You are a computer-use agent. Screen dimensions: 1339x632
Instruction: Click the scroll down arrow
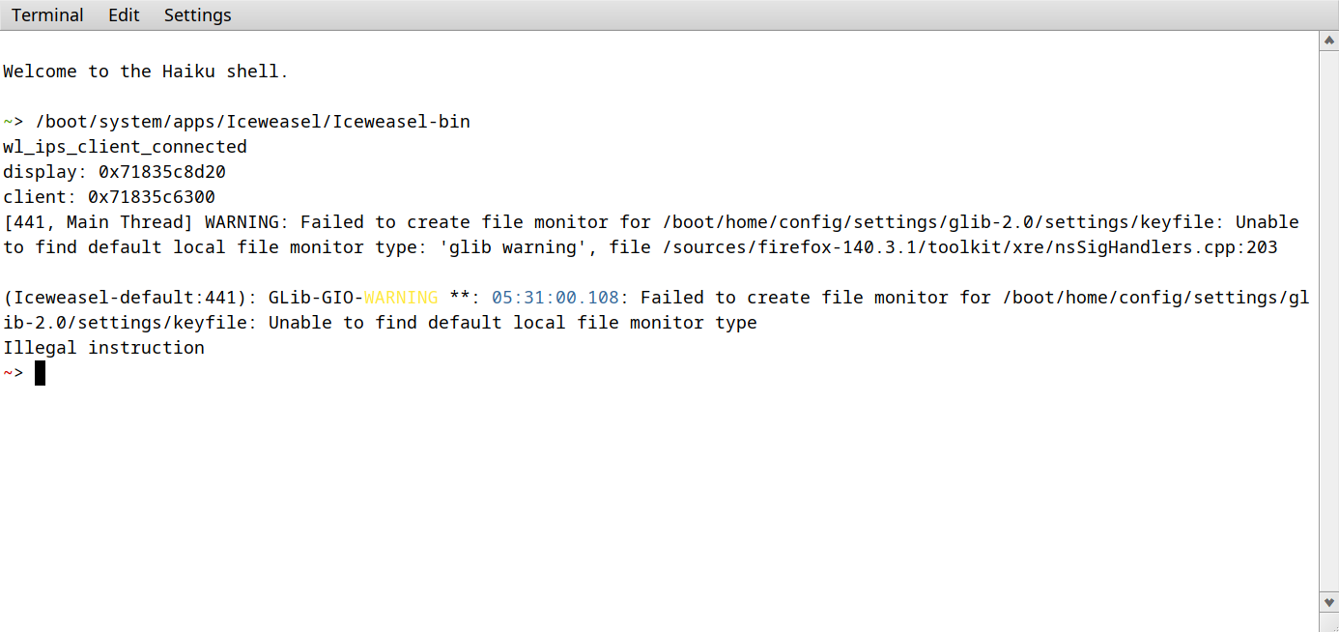click(x=1328, y=601)
